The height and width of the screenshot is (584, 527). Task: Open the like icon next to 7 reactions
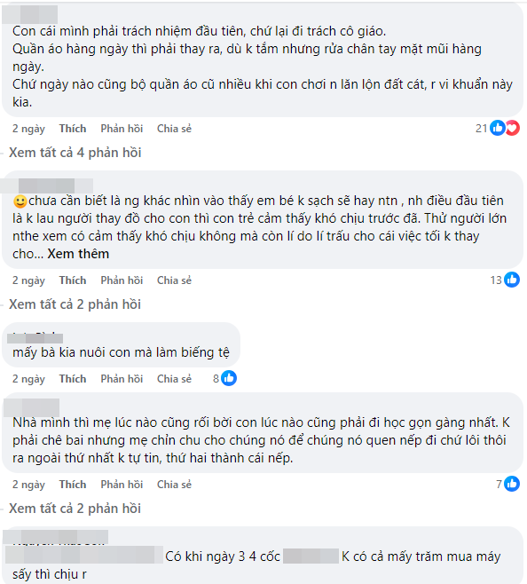pyautogui.click(x=512, y=484)
